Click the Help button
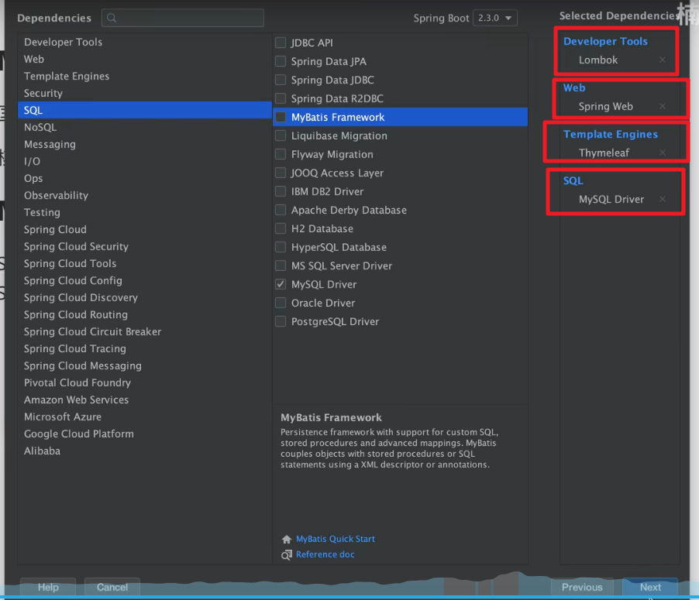Screen dimensions: 699x600 (48, 587)
